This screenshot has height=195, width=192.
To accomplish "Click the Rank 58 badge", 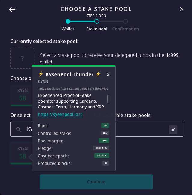I will click(x=105, y=125).
